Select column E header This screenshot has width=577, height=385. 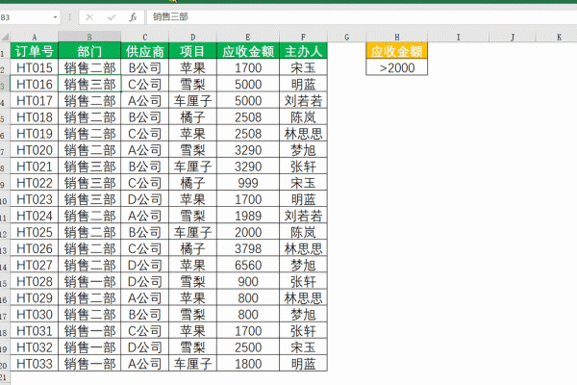(248, 37)
